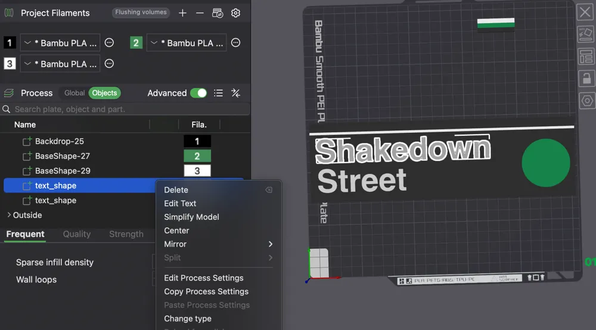Select the green circle on plate
The width and height of the screenshot is (596, 330).
click(546, 163)
